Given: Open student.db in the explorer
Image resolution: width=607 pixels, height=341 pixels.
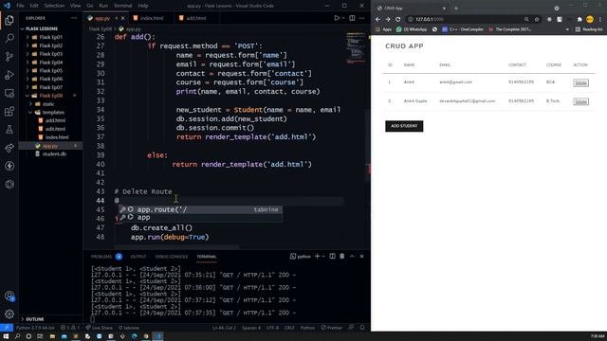Looking at the screenshot, I should tap(54, 153).
